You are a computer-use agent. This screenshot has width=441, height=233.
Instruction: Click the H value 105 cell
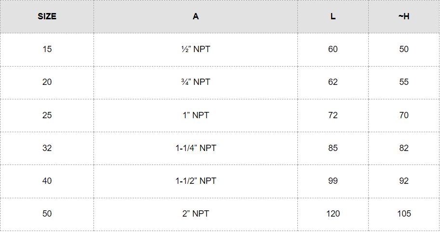pyautogui.click(x=403, y=214)
